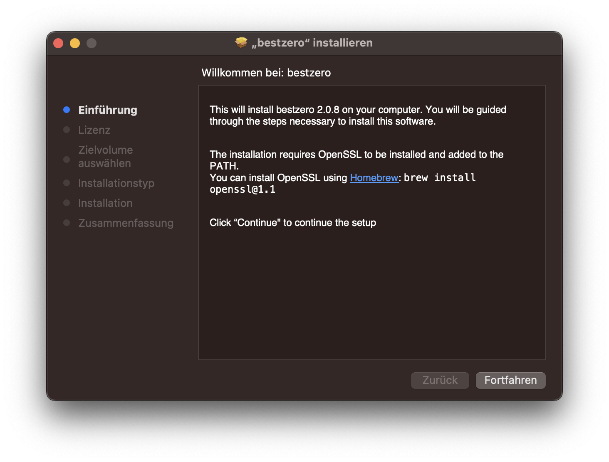609x462 pixels.
Task: Click the "Click “Continue" to continue the setup" line
Action: [x=293, y=223]
